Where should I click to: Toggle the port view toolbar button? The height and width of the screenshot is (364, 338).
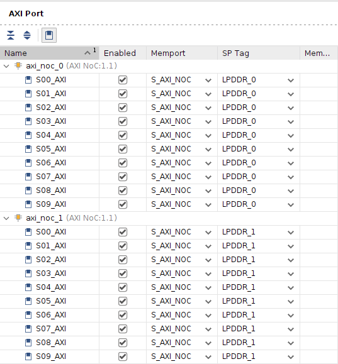(x=49, y=35)
